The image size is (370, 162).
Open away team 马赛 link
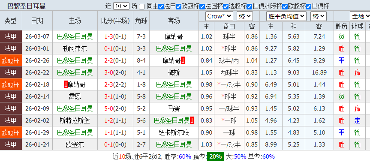click(x=174, y=109)
